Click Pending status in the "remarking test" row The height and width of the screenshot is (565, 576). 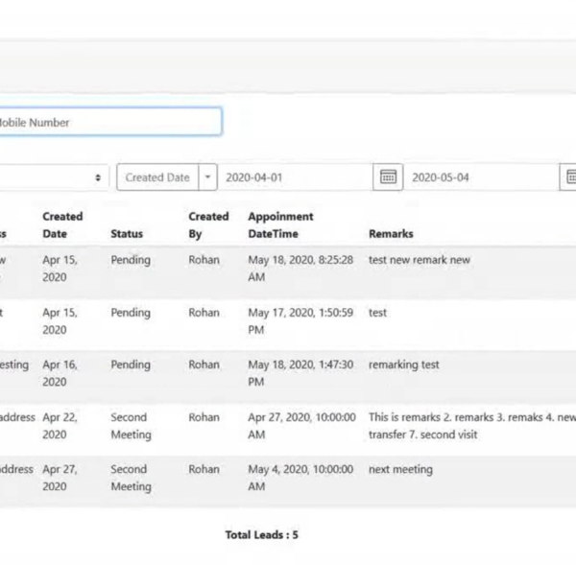131,365
